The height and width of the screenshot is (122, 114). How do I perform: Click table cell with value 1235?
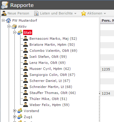click(x=107, y=69)
